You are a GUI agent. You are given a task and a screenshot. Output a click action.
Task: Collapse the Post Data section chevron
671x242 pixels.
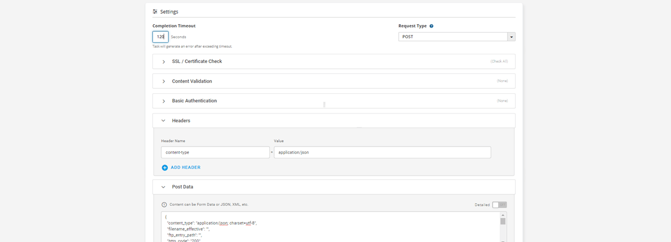click(x=164, y=187)
